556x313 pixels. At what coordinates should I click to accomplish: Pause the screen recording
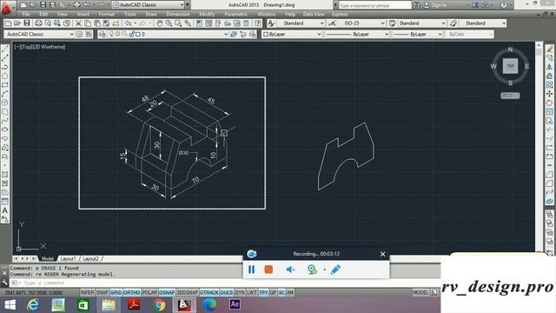click(x=251, y=270)
